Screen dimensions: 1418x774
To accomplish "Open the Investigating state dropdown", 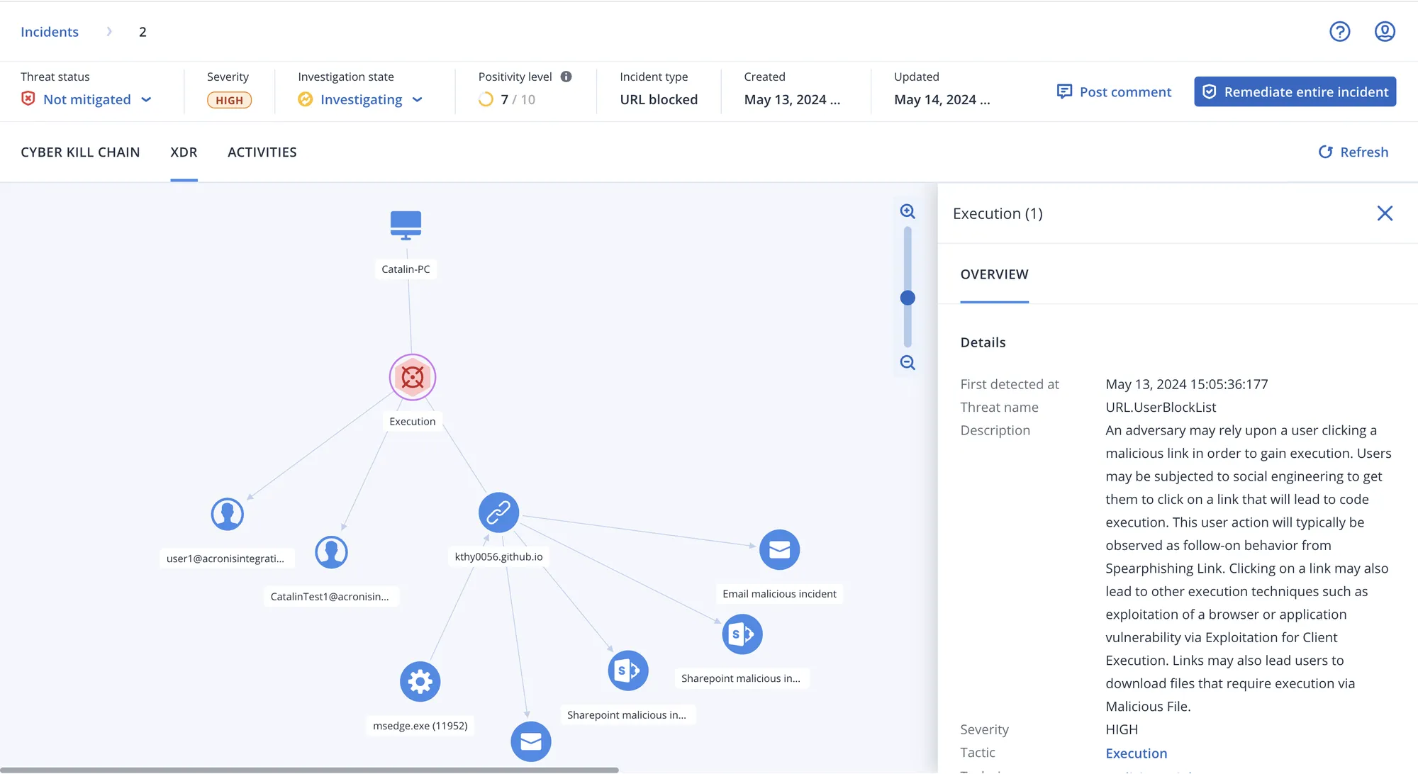I will 418,99.
